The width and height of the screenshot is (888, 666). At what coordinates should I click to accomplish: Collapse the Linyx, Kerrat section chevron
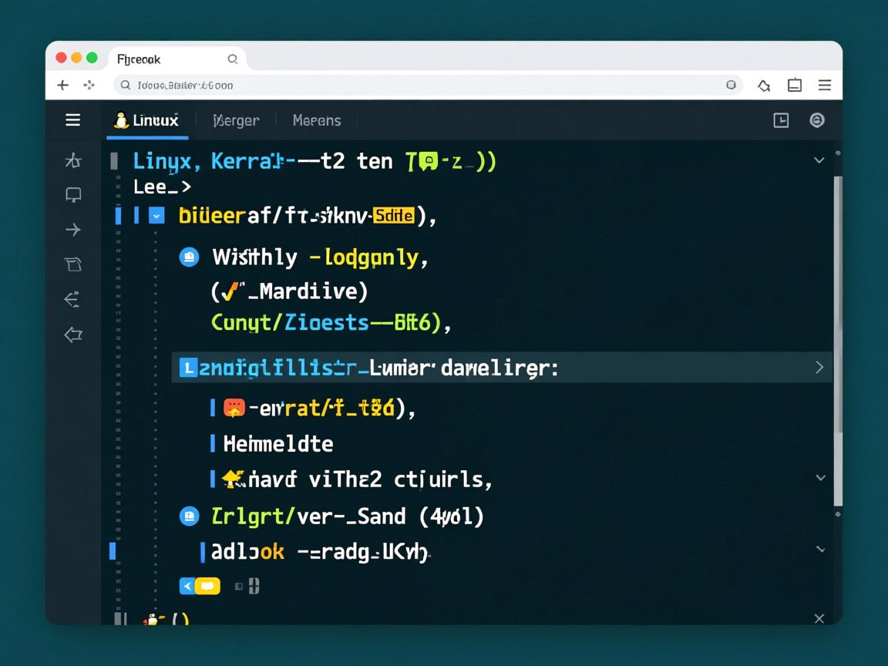819,160
